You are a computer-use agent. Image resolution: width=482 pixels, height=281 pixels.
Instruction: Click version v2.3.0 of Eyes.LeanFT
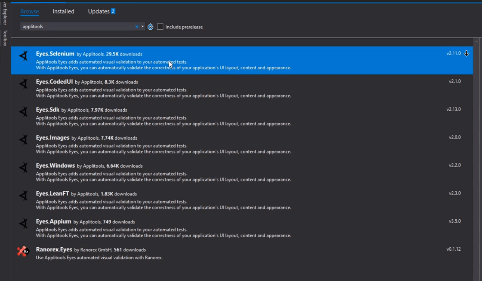455,193
